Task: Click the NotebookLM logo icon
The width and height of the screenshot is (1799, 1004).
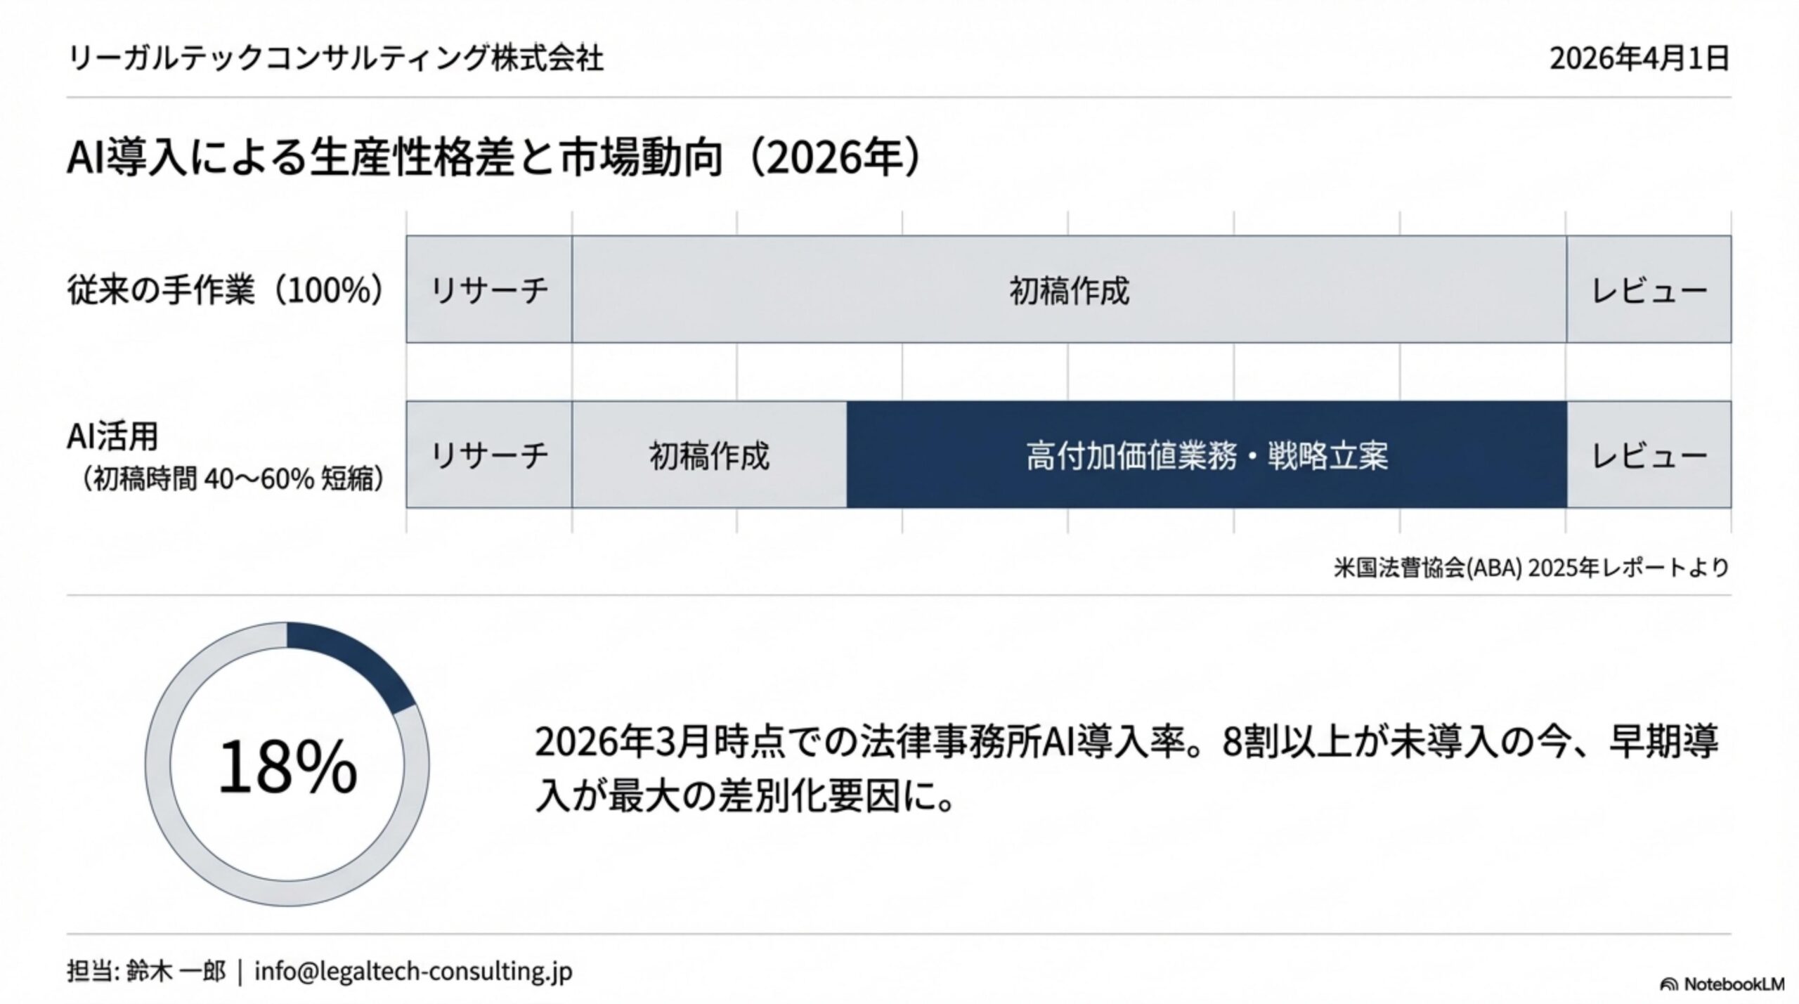Action: [1669, 984]
